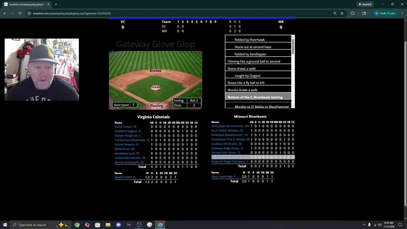Open Gary Hawkridge, P pitcher link
The width and height of the screenshot is (407, 229).
point(223,177)
